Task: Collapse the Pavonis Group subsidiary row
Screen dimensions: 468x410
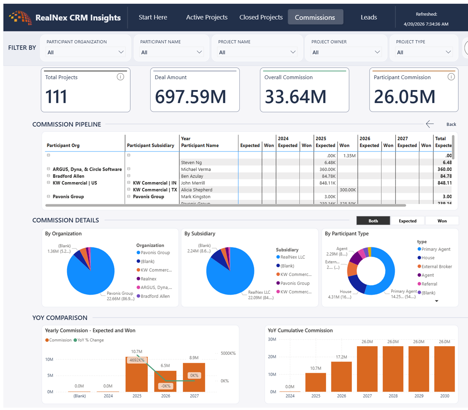Action: [129, 196]
